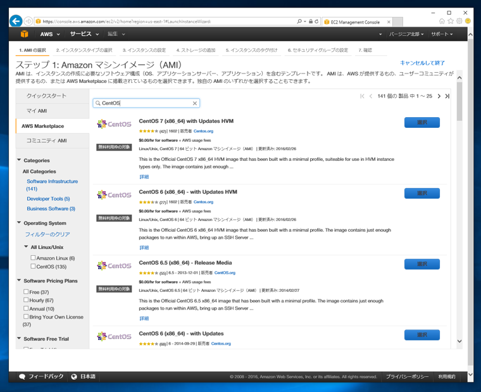Clear the CentOS search field with X
Image resolution: width=481 pixels, height=392 pixels.
click(194, 103)
